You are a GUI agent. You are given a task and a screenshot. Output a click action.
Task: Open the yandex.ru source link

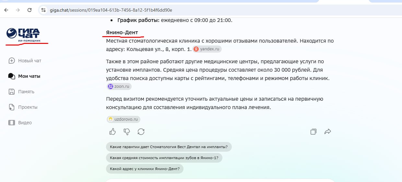coord(207,49)
